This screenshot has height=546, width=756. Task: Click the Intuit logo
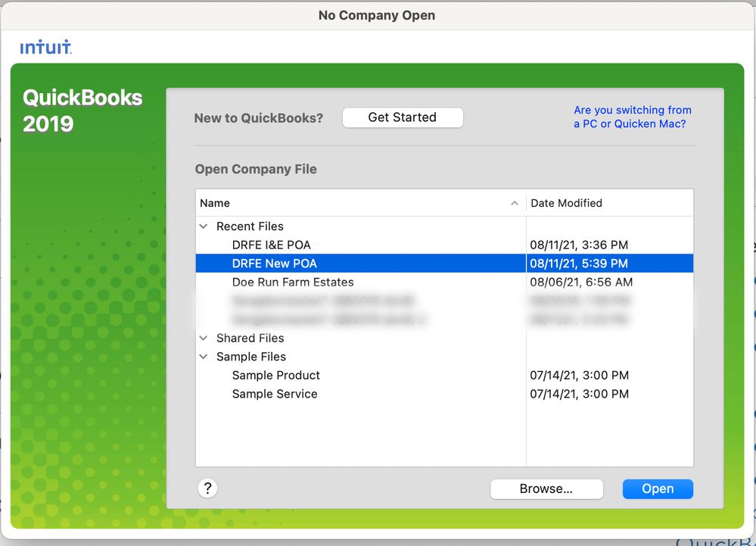coord(45,48)
